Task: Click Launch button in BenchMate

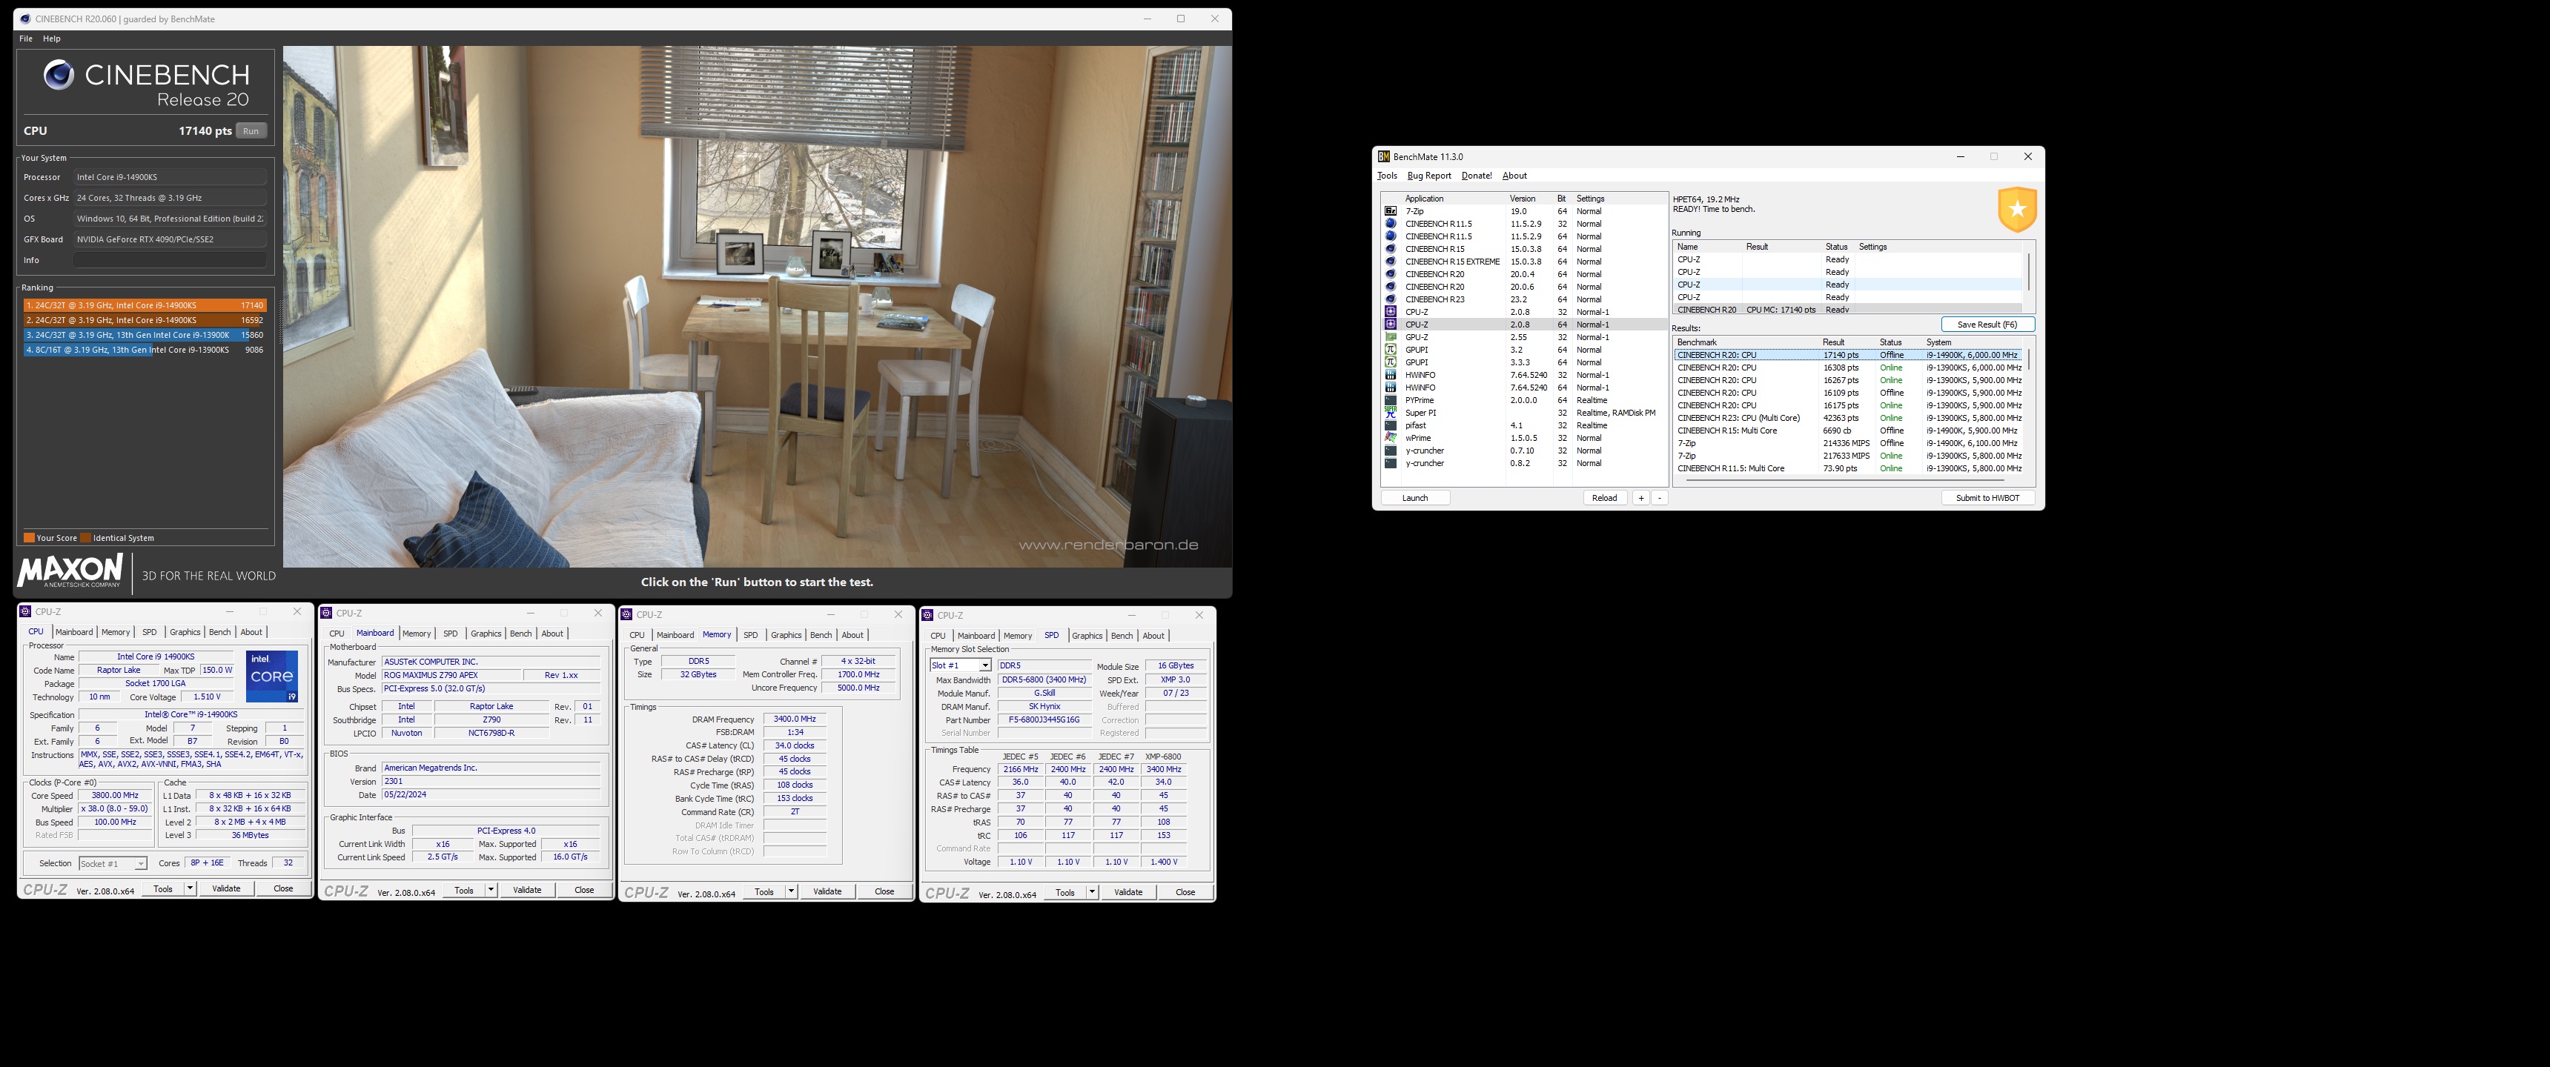Action: tap(1414, 498)
